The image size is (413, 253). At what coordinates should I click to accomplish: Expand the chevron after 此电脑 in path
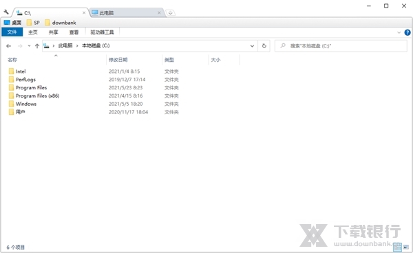pyautogui.click(x=77, y=46)
